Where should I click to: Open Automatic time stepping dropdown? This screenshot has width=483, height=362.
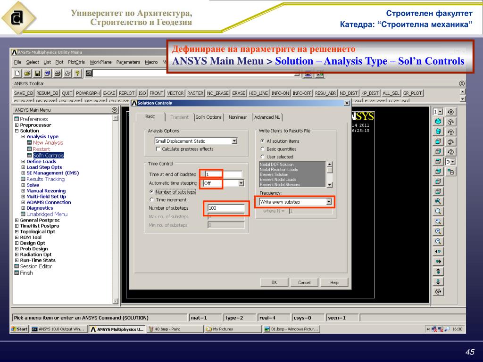[x=241, y=183]
